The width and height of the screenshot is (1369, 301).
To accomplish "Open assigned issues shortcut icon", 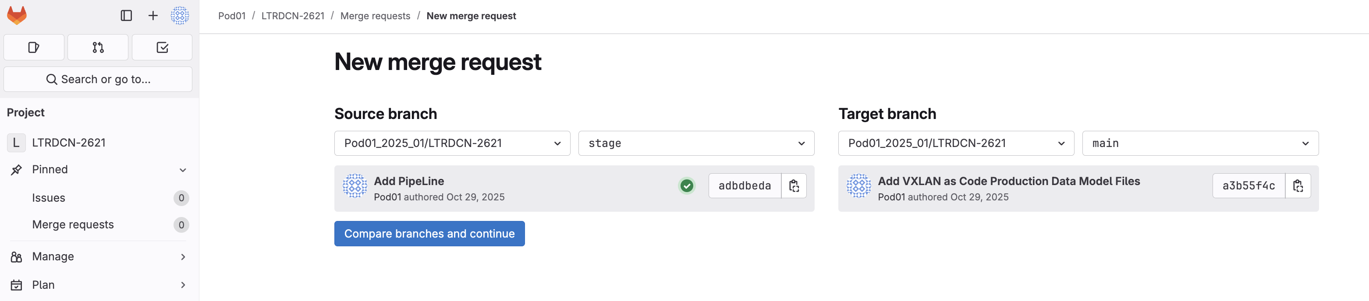I will [33, 47].
